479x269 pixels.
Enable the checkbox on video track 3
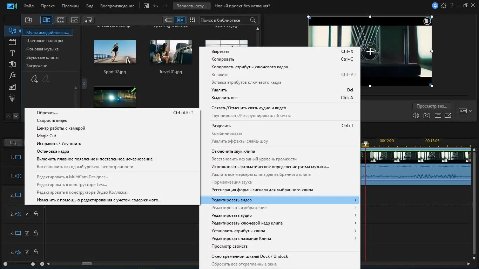click(27, 233)
